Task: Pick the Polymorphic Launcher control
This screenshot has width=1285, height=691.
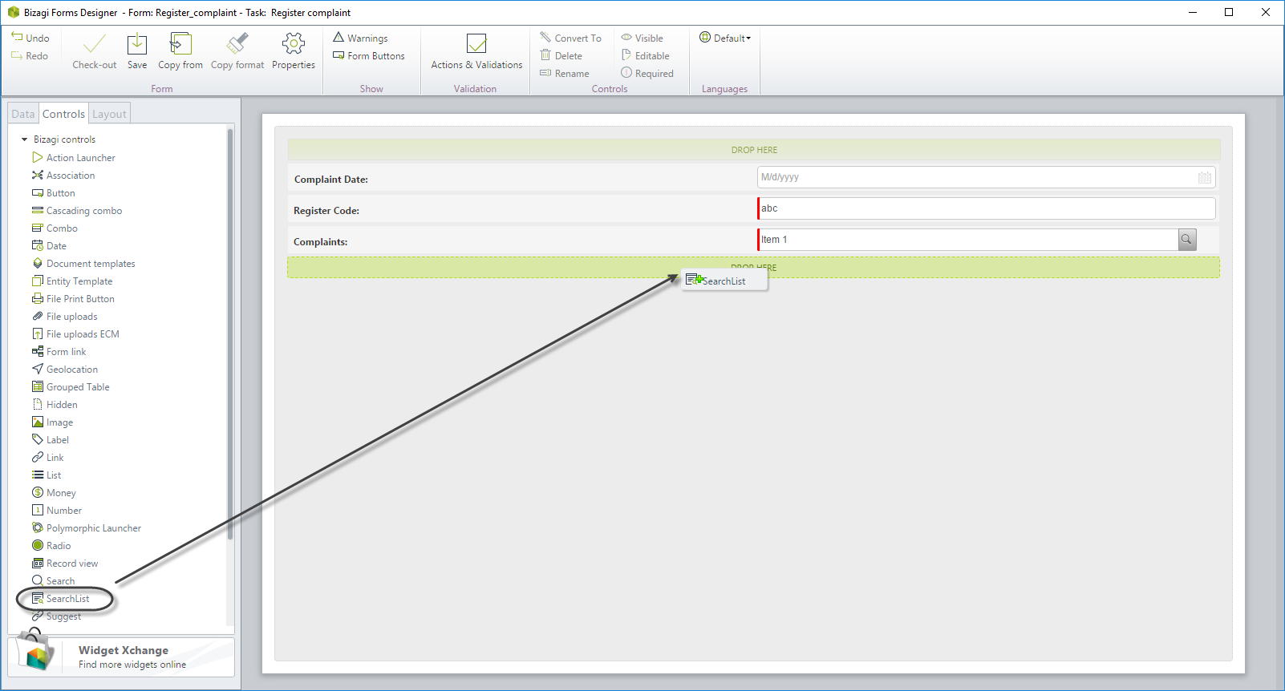Action: tap(87, 528)
